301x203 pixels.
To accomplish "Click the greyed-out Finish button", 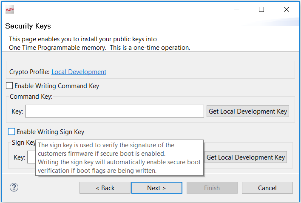I will (x=212, y=188).
